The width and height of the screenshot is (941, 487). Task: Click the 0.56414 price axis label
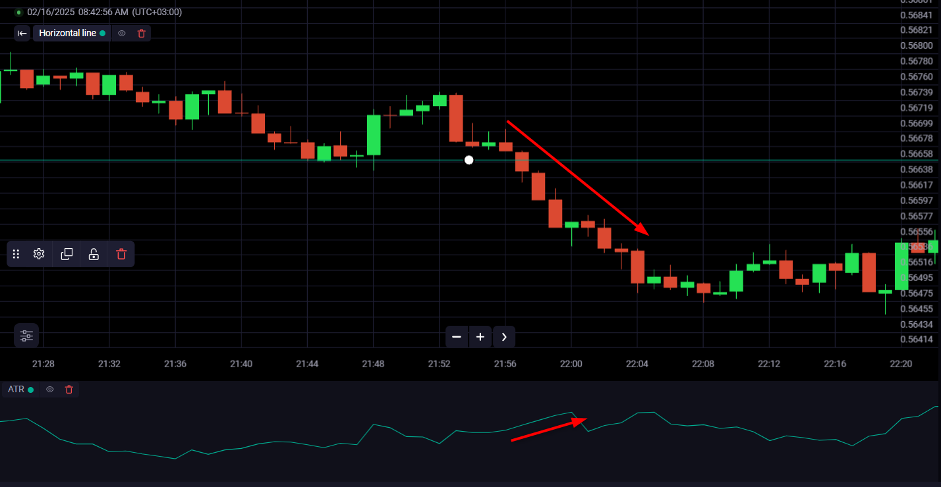coord(917,340)
